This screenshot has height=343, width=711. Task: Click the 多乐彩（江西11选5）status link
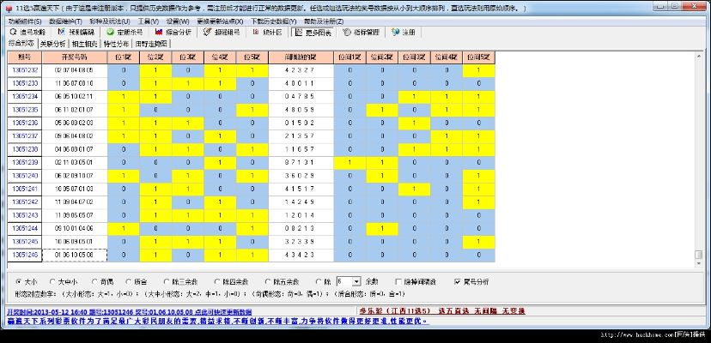(442, 310)
